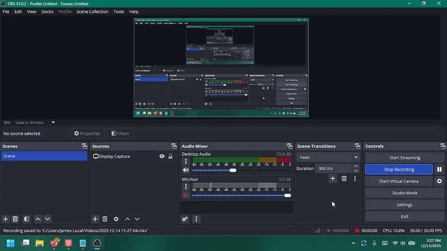Move scene up arrow

point(38,219)
